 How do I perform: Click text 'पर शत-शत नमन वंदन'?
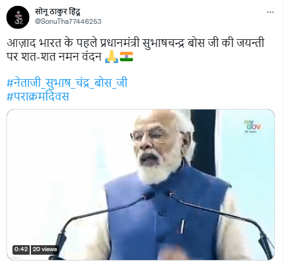(x=54, y=57)
